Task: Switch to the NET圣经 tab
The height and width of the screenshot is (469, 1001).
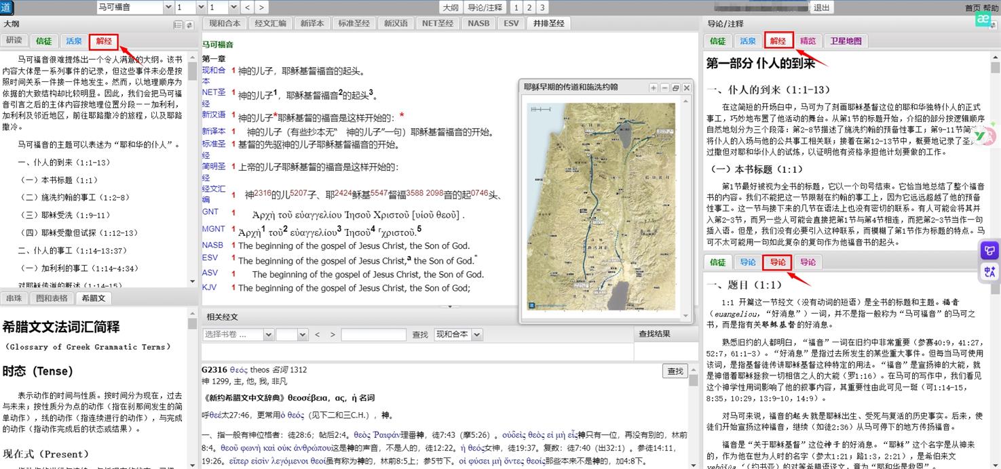Action: tap(437, 23)
